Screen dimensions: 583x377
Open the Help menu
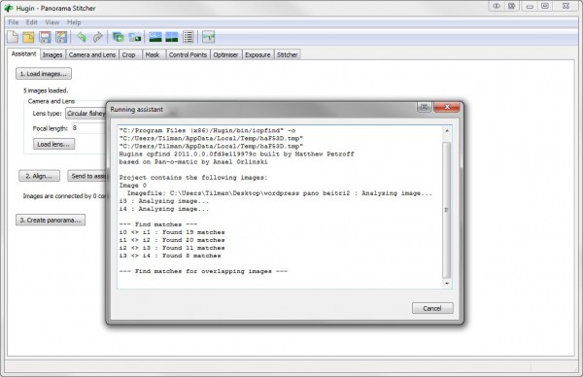point(74,22)
